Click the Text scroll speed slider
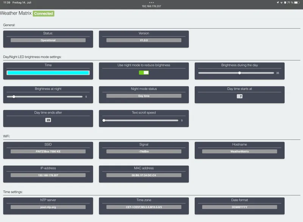 [141, 120]
